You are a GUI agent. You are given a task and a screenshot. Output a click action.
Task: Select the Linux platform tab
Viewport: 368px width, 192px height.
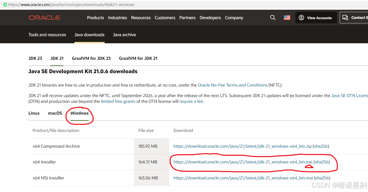(x=34, y=113)
